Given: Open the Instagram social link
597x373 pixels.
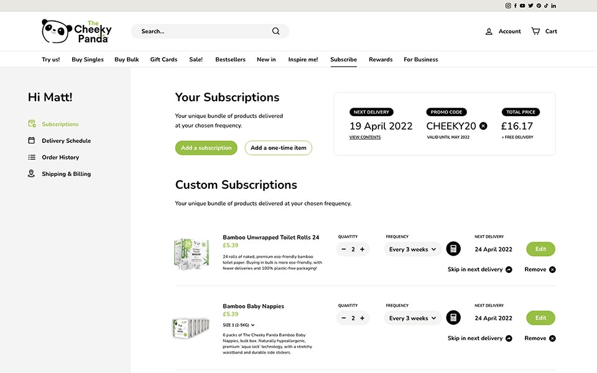Looking at the screenshot, I should pos(508,6).
